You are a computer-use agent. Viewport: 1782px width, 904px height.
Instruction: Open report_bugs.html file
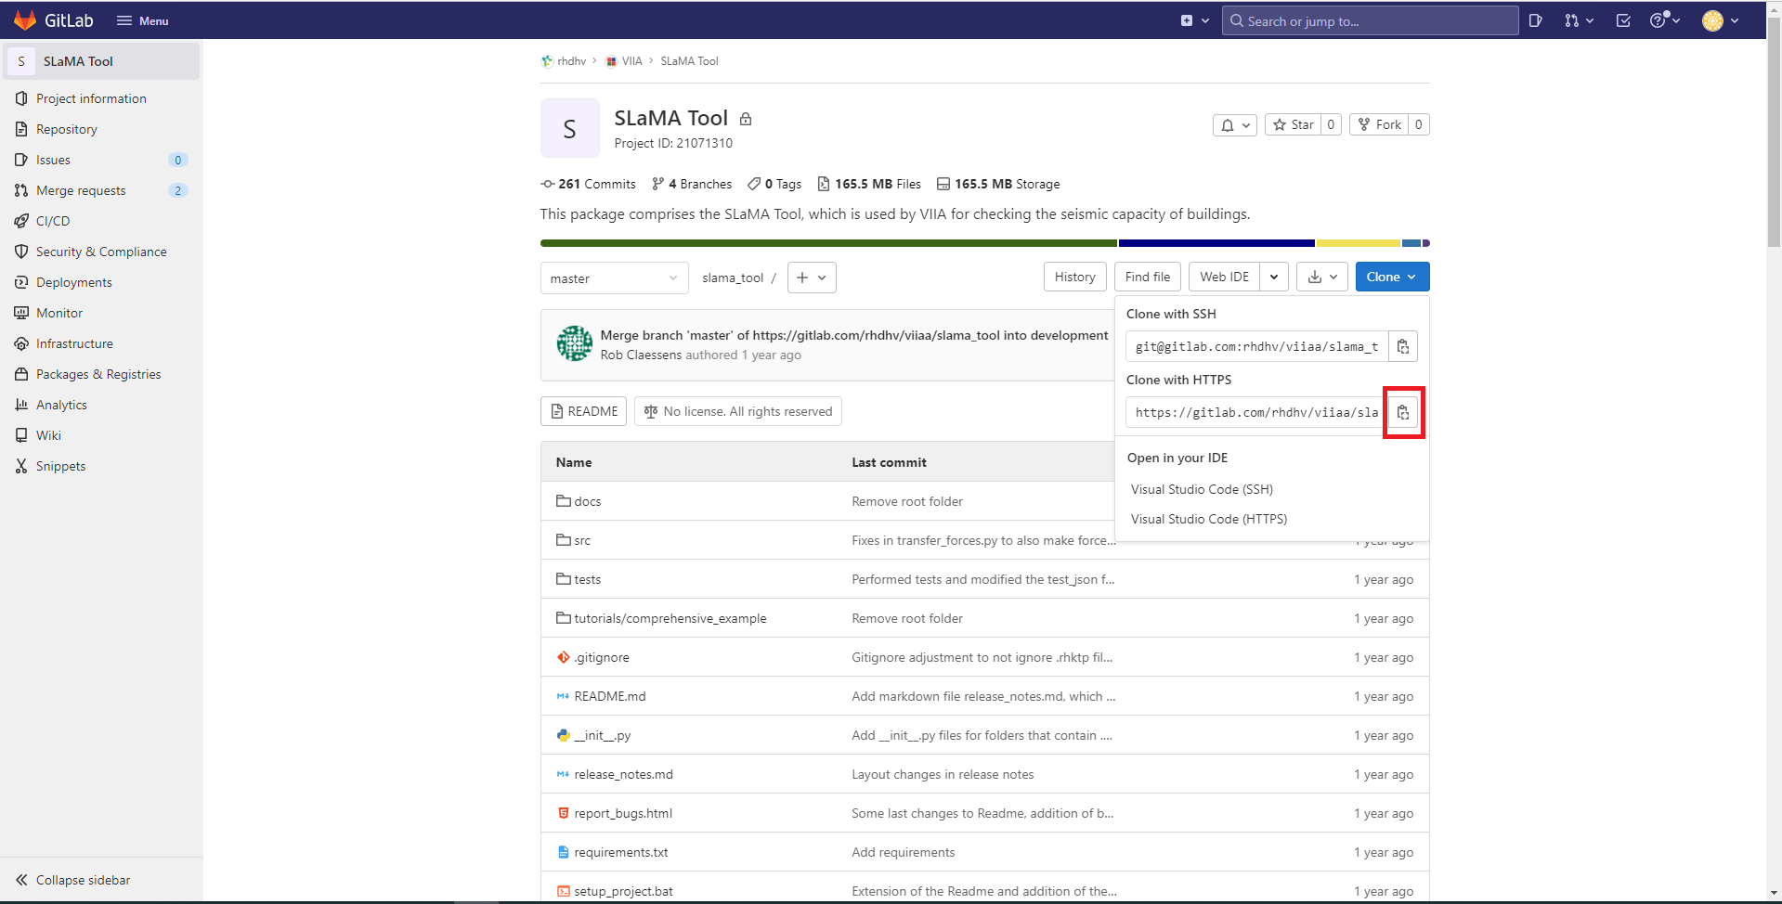623,813
